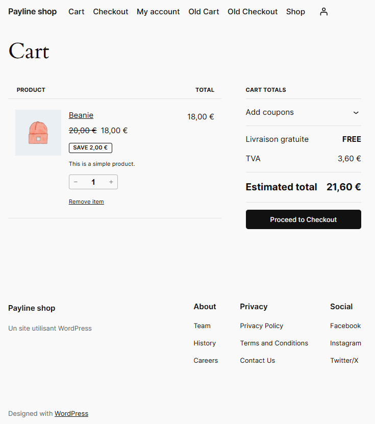Image resolution: width=375 pixels, height=424 pixels.
Task: Remove item Beanie from the cart
Action: tap(86, 202)
